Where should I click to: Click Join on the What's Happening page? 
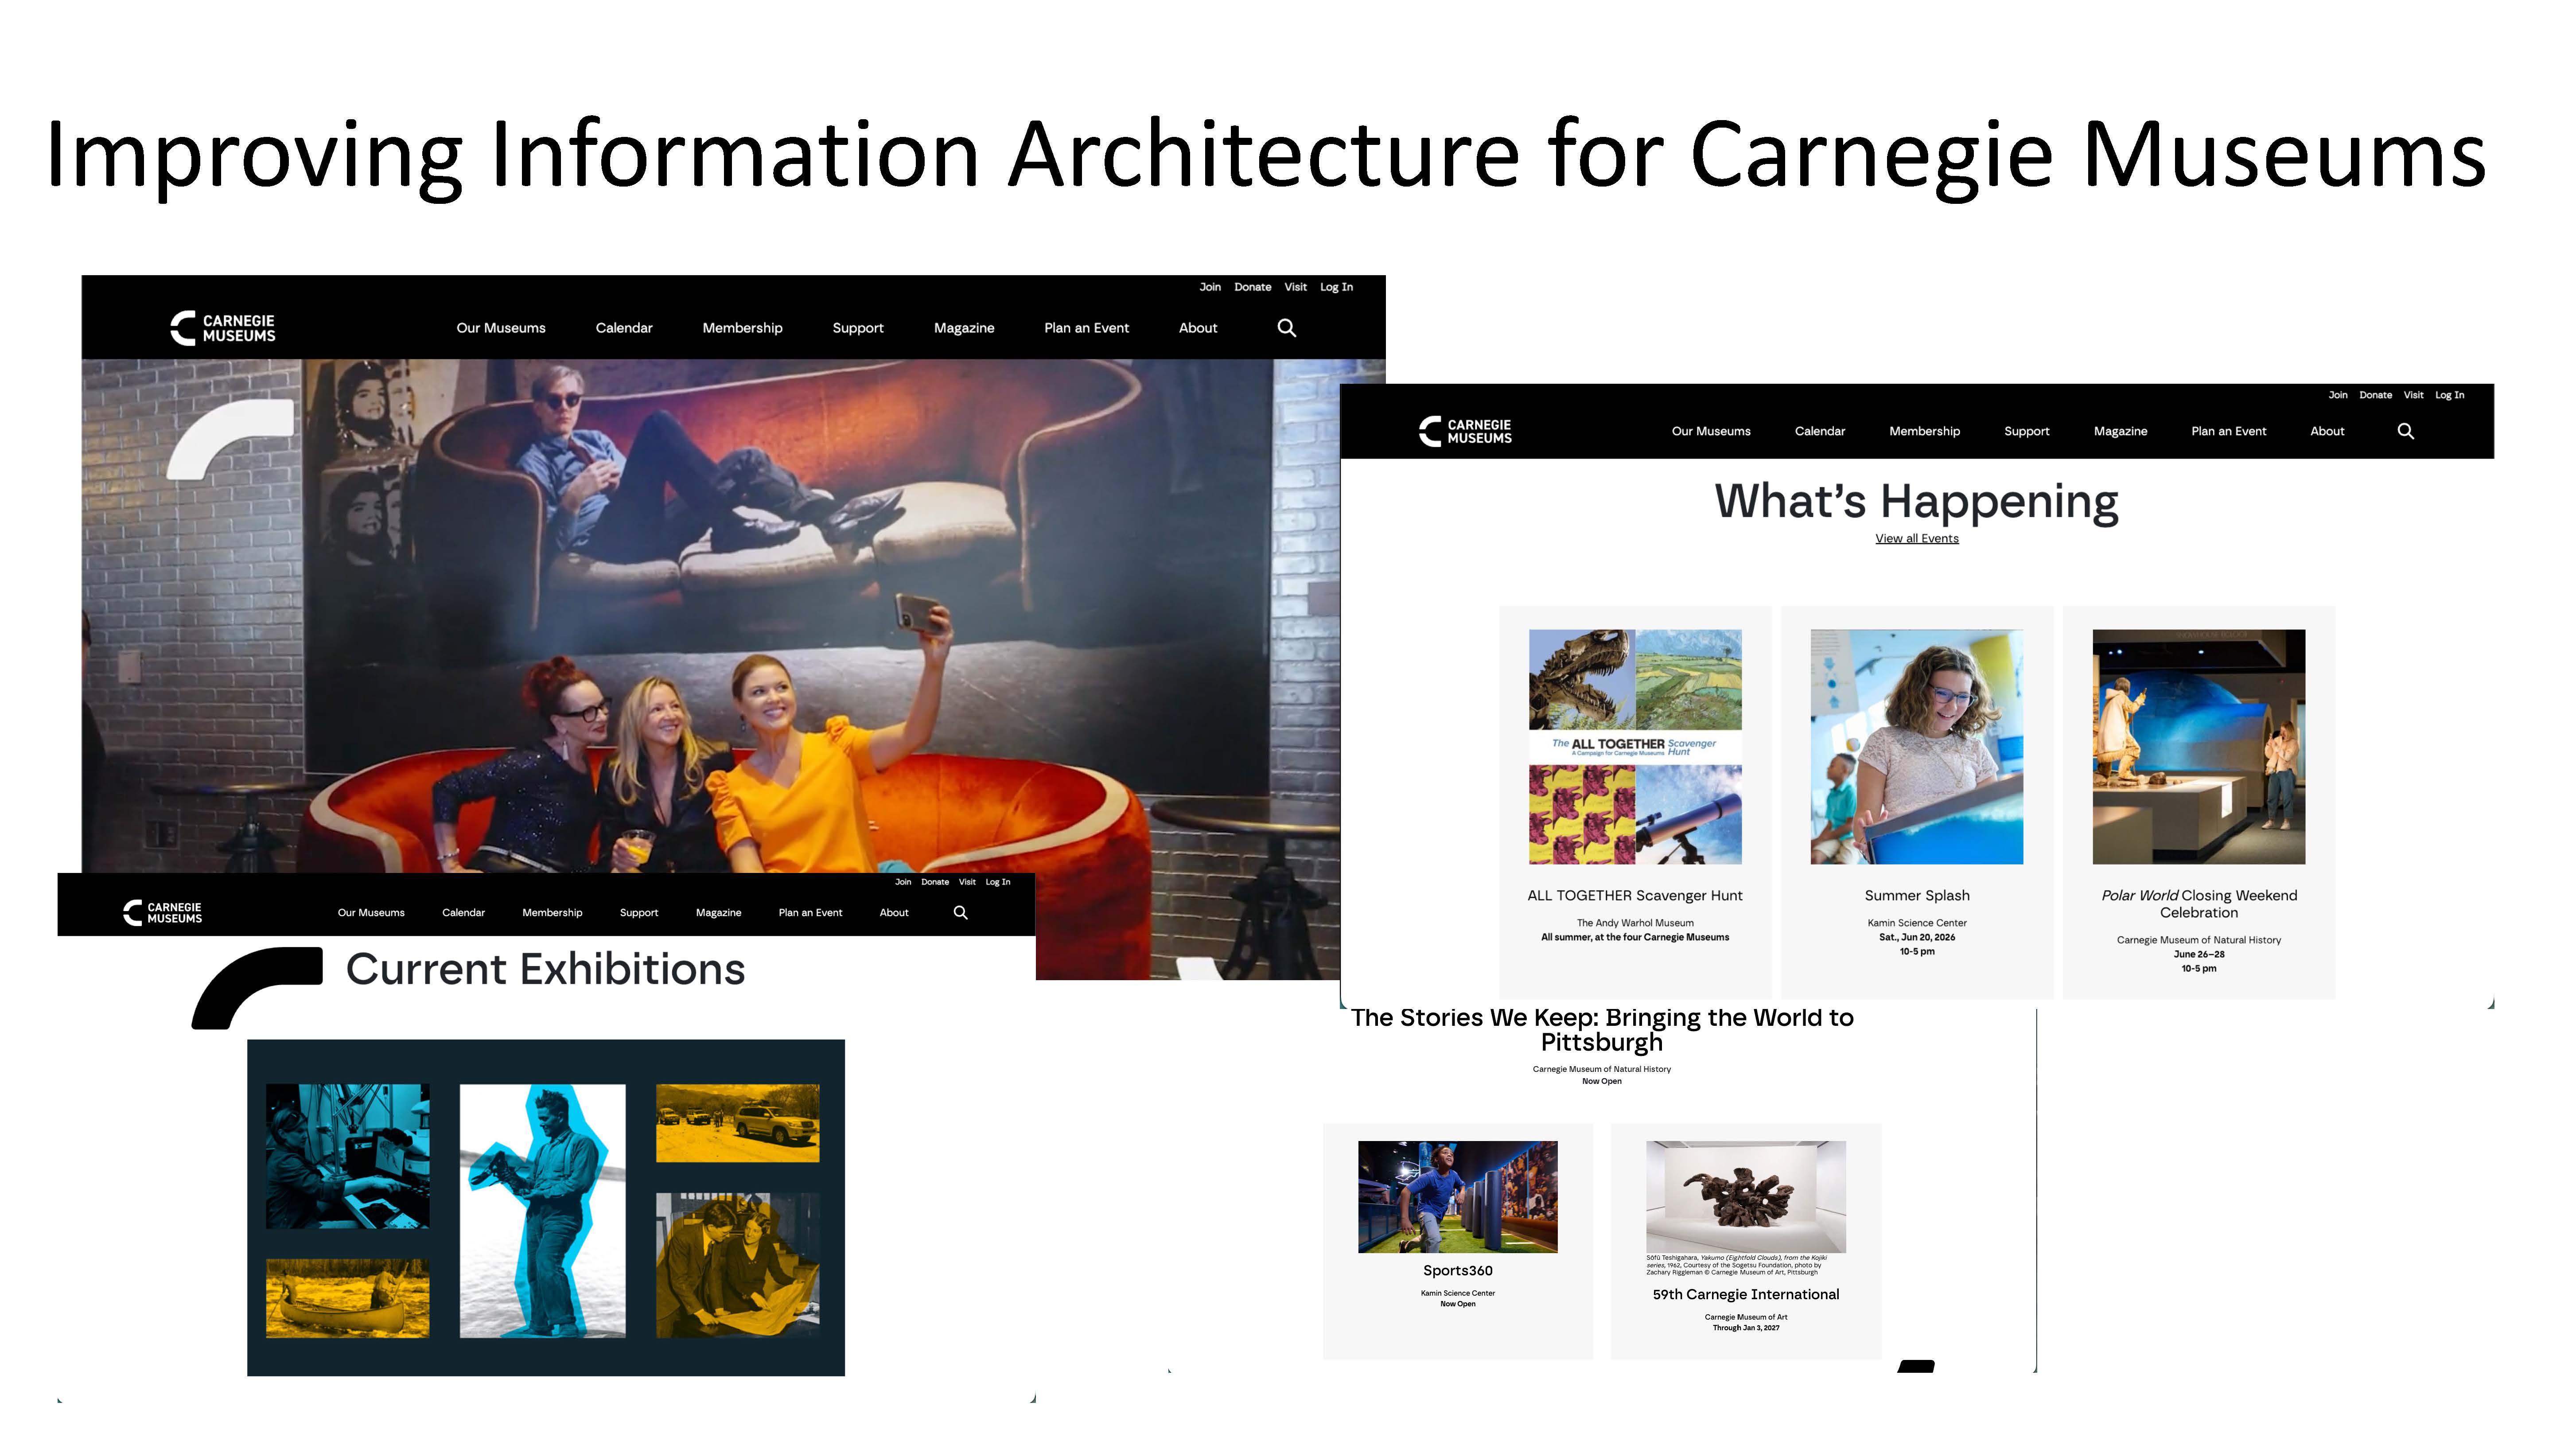click(2337, 395)
